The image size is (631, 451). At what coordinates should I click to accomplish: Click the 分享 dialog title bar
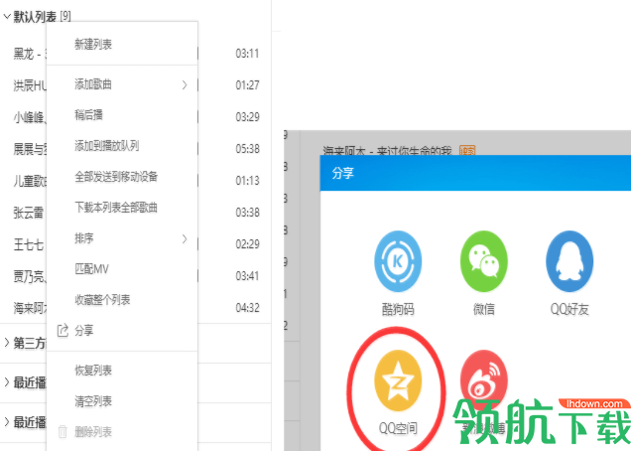[x=475, y=173]
